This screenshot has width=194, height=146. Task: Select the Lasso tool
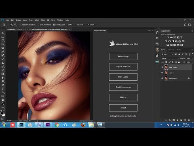(x=3, y=41)
